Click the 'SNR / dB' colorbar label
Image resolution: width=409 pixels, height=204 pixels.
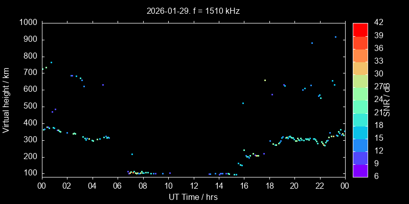(x=387, y=100)
